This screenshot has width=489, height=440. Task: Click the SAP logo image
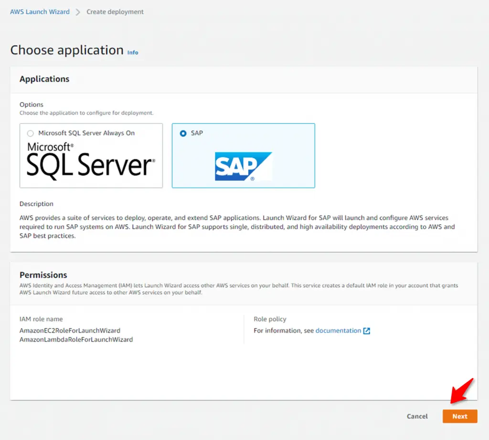243,166
